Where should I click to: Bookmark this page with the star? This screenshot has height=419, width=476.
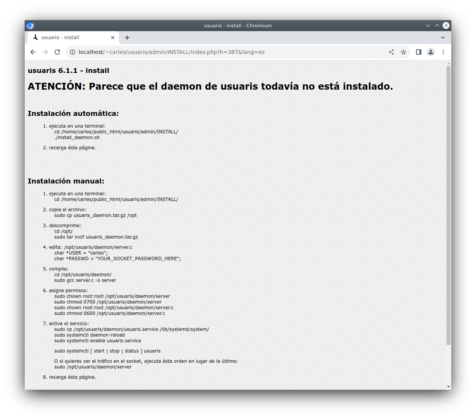(x=403, y=52)
